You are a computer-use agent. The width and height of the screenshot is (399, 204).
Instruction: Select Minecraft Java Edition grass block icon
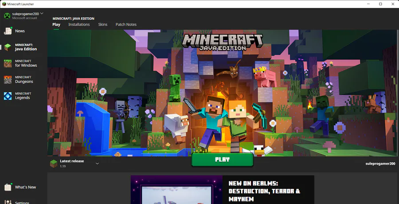tap(8, 47)
